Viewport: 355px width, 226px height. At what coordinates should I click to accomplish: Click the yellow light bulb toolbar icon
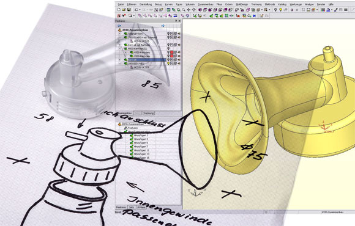point(280,10)
